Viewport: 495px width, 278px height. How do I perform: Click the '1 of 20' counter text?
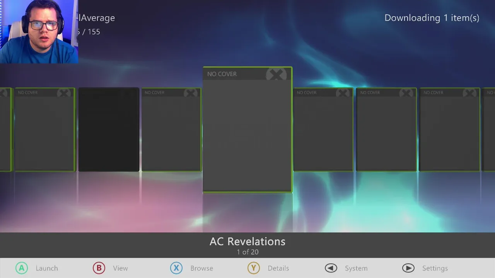point(247,252)
